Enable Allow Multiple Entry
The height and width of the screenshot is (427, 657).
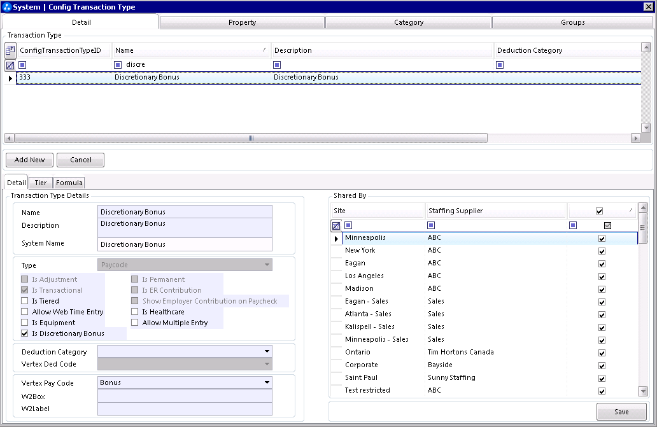(134, 323)
